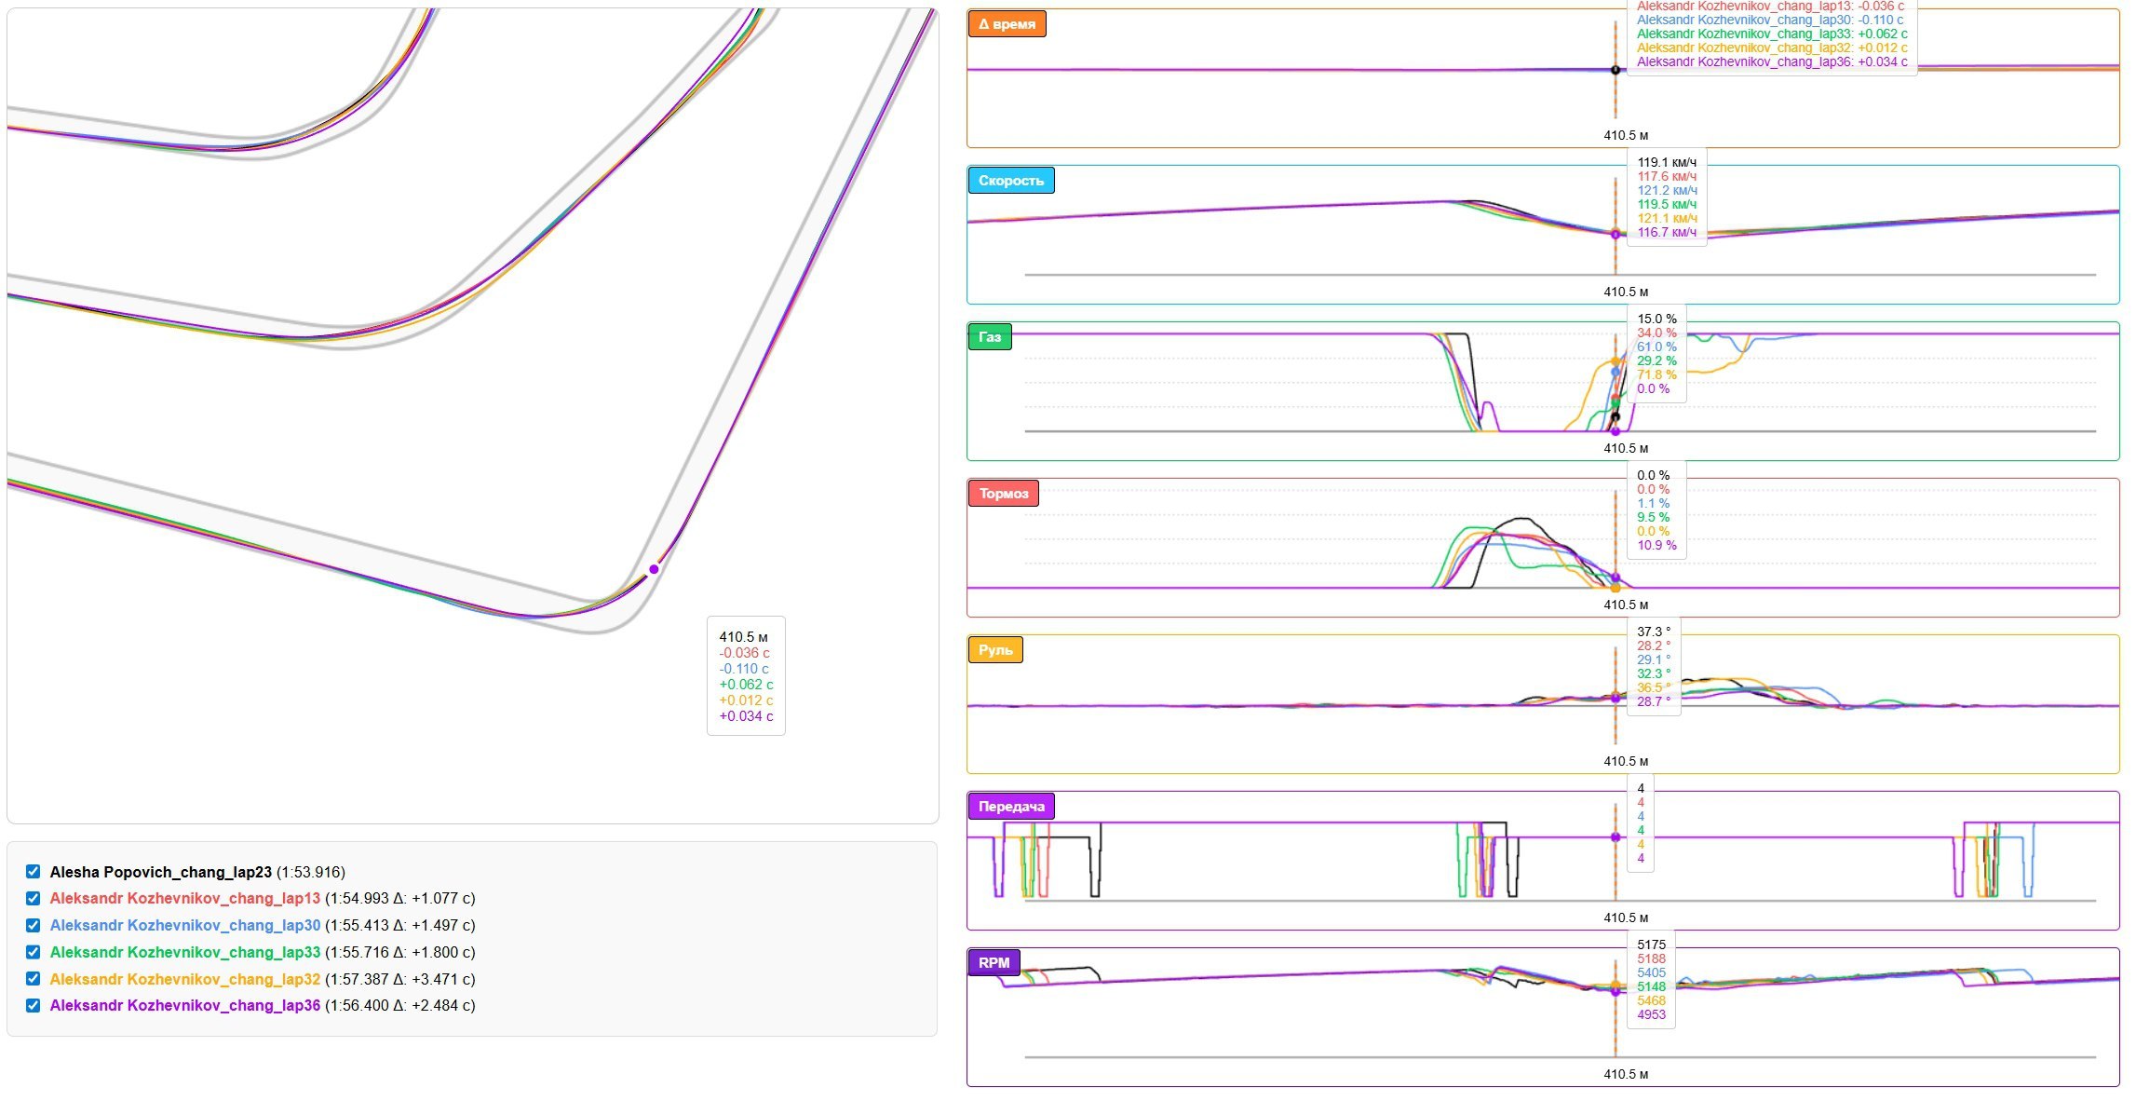Click the black cursor dot on the Δ время chart
Viewport: 2136px width, 1101px height.
[1616, 70]
